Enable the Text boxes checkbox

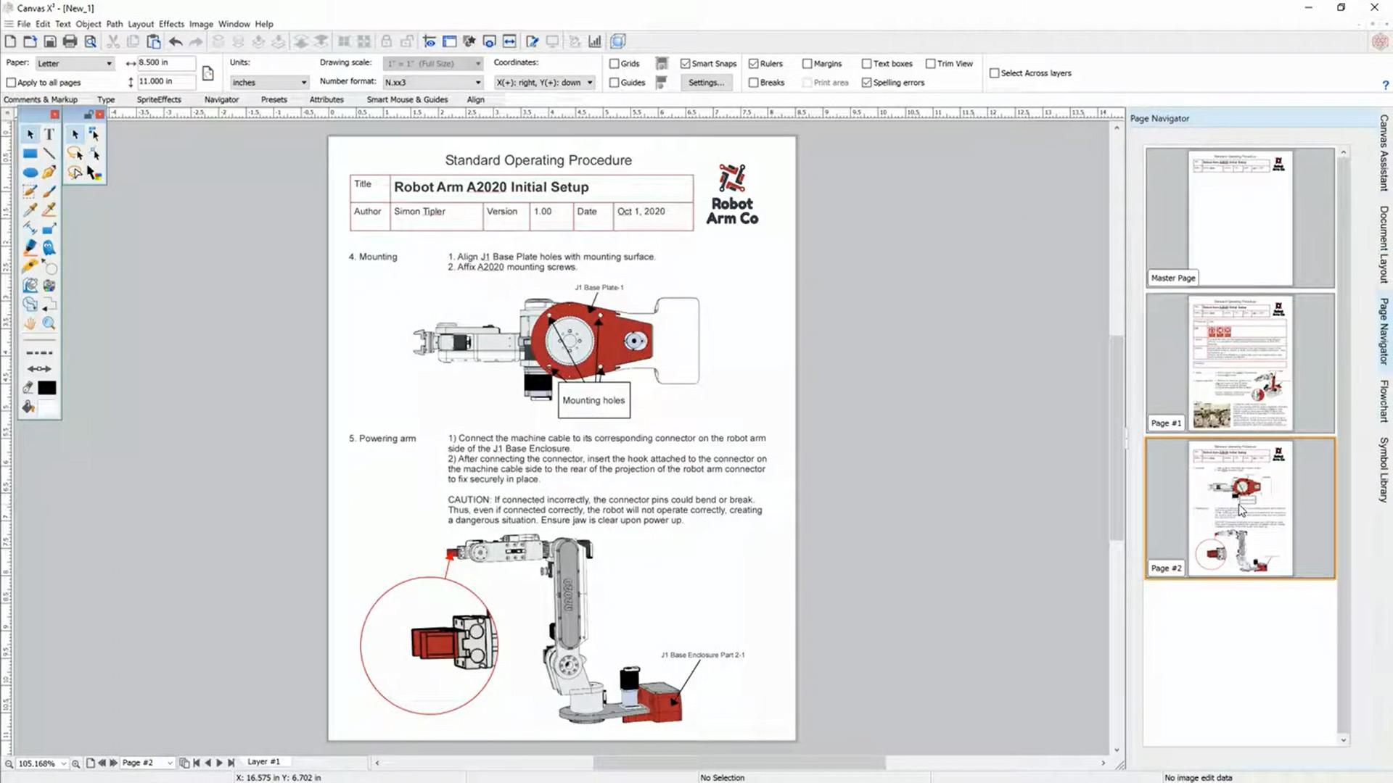tap(866, 64)
